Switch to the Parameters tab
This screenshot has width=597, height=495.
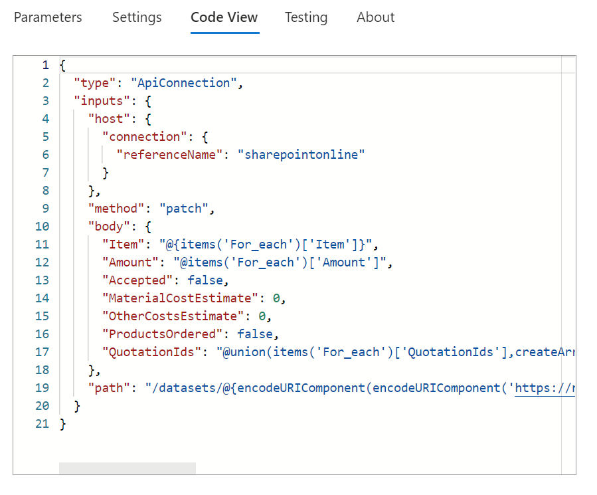click(48, 17)
